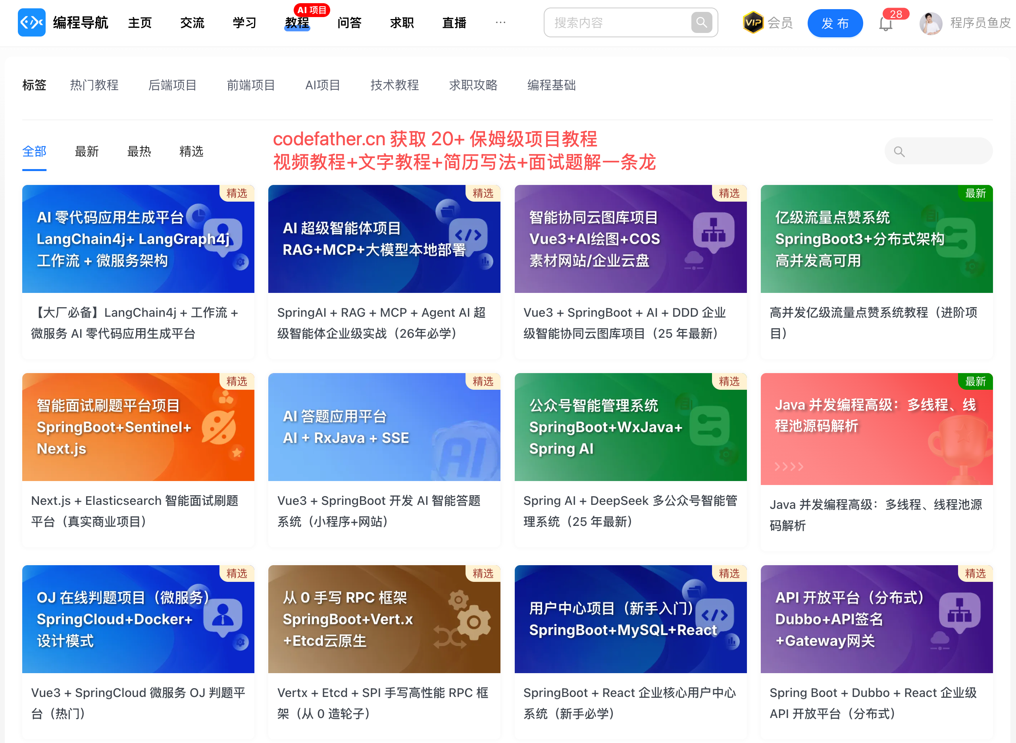Click the blue 发布 button
The image size is (1016, 743).
click(835, 23)
